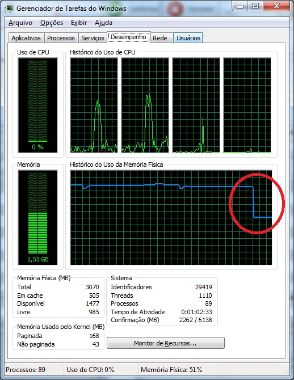Switch to the Processos tab
The image size is (294, 380).
point(61,38)
